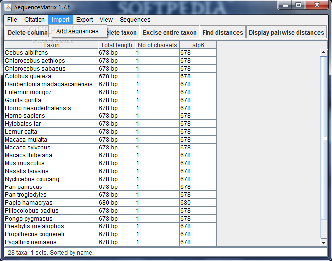Screen dimensions: 332x261
Task: Select the Pan troglodytes taxon
Action: (x=51, y=195)
